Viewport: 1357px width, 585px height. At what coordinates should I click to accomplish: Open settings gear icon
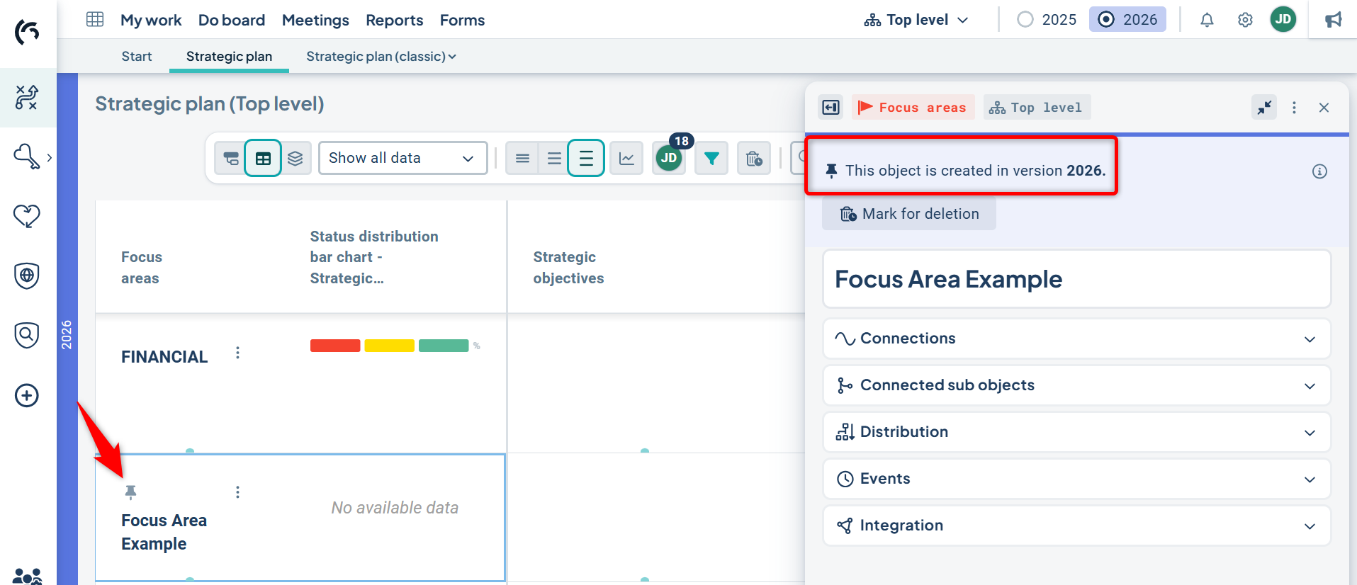click(x=1245, y=20)
